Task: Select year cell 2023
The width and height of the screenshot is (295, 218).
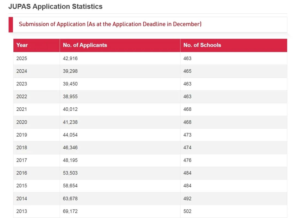Action: tap(22, 84)
